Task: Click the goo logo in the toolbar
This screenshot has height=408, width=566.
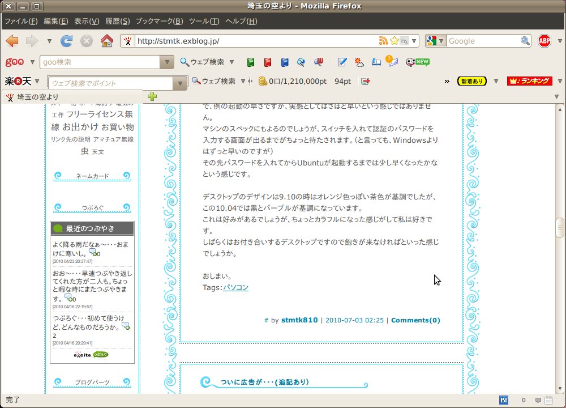Action: coord(15,62)
